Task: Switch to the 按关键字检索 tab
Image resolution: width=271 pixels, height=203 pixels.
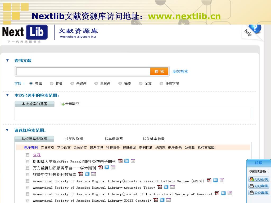Action: pyautogui.click(x=154, y=139)
